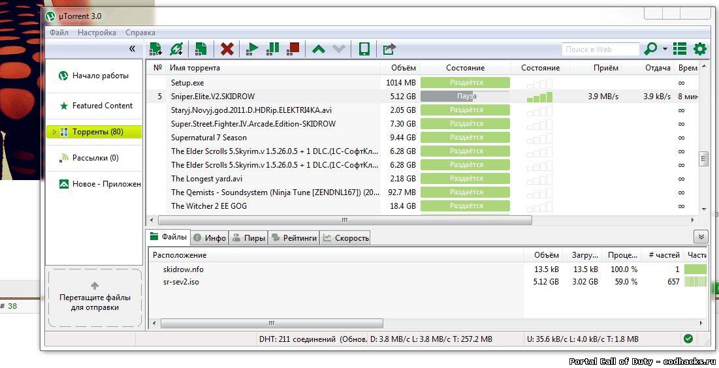Switch to the Пиры tab
719x368 pixels.
(x=249, y=238)
